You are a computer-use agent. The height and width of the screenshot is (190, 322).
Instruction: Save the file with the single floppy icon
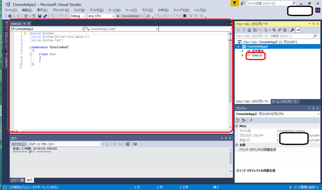tap(40, 16)
